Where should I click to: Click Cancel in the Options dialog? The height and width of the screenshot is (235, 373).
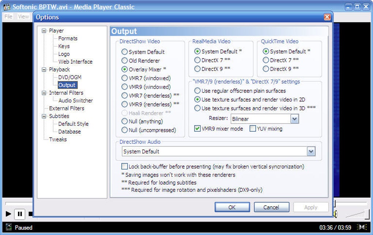tap(271, 207)
